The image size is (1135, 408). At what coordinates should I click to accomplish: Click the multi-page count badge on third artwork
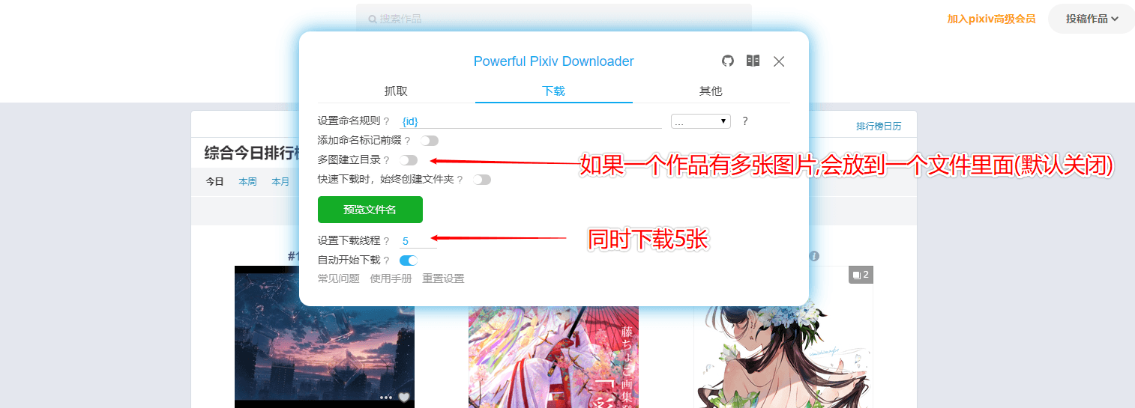point(861,275)
